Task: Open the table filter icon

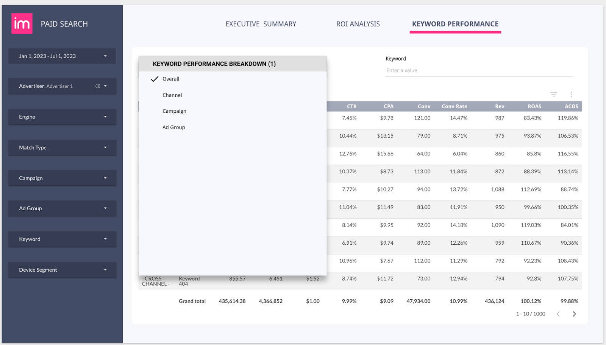Action: click(x=553, y=94)
